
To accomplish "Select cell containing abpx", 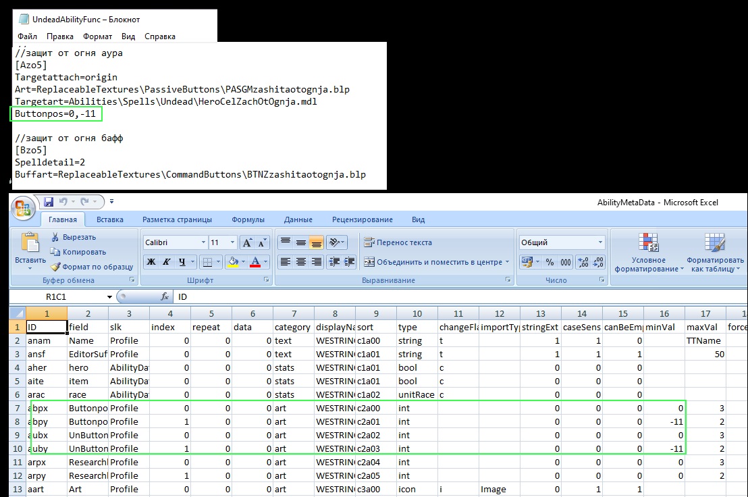I will [47, 408].
